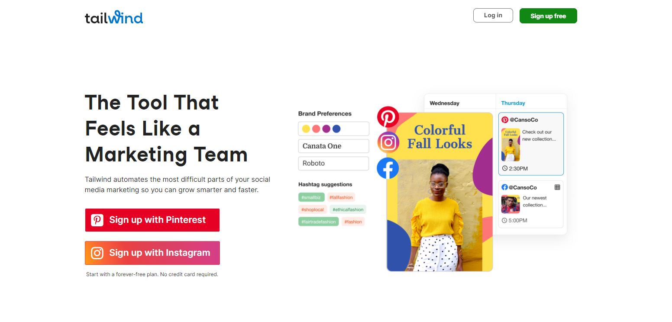Click the Sign up free button
The image size is (672, 322).
[548, 16]
